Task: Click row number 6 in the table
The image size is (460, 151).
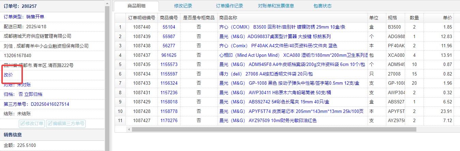Action: pyautogui.click(x=120, y=73)
